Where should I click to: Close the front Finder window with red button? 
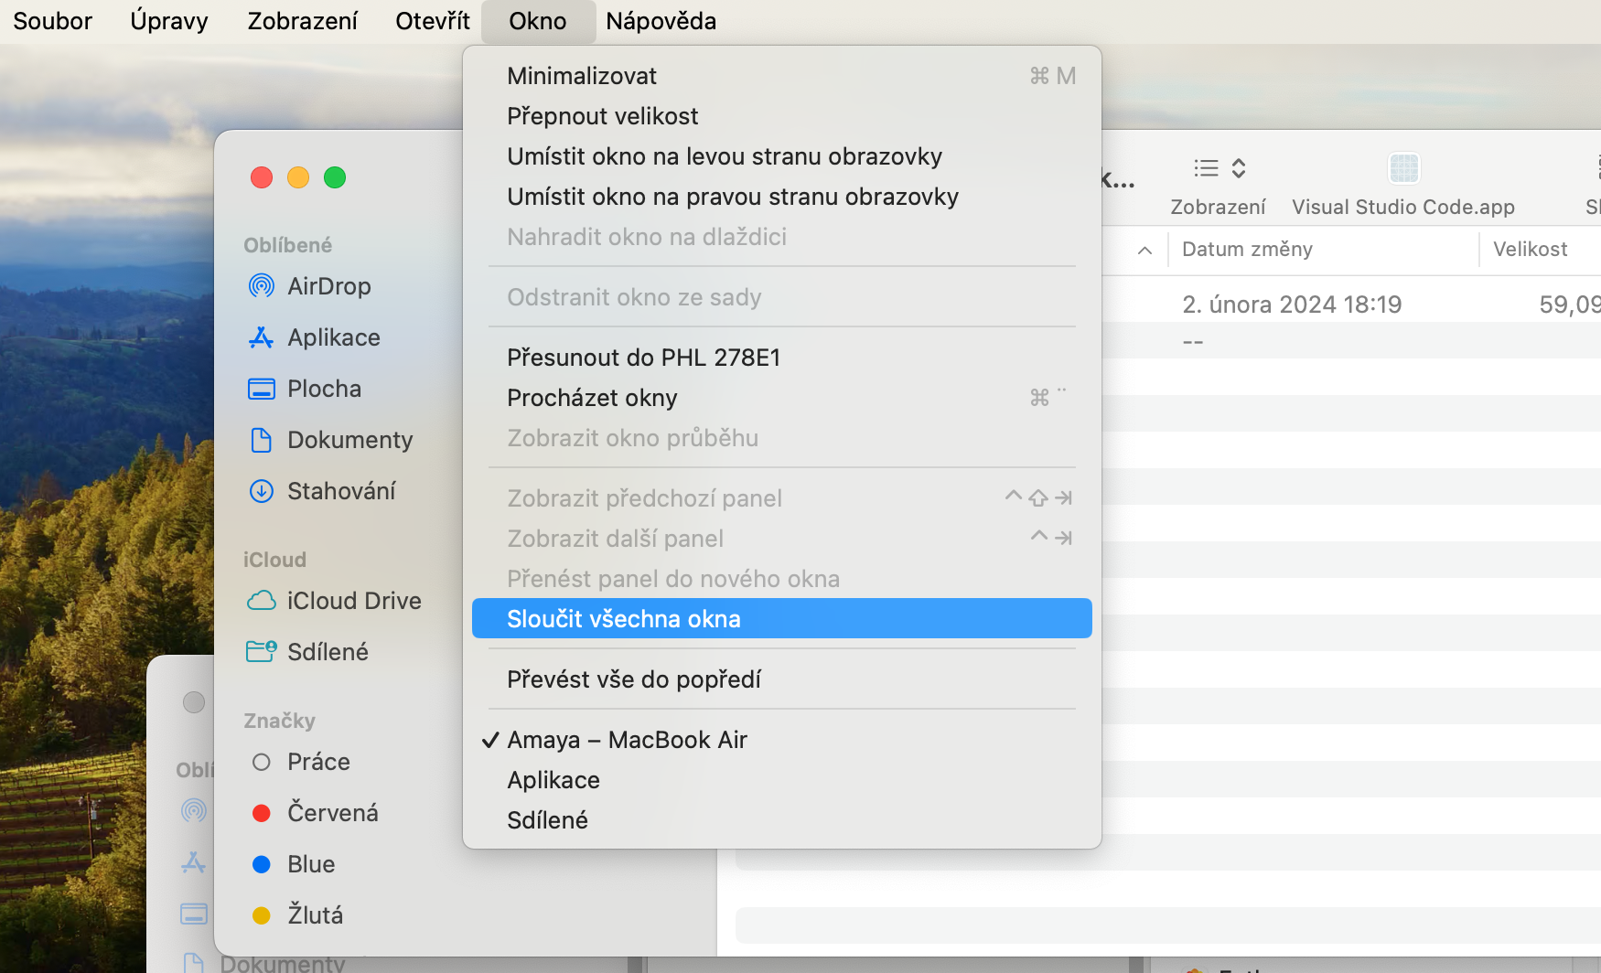[x=262, y=177]
